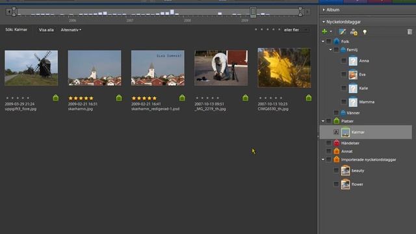Click the beauty tag thumbnail icon
Image resolution: width=416 pixels, height=234 pixels.
(345, 170)
